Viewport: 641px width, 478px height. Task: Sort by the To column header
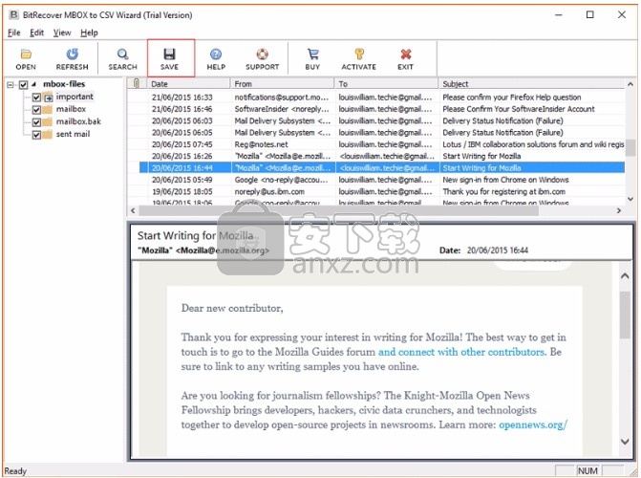[x=386, y=83]
